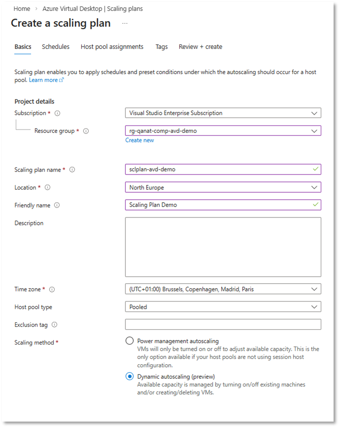The image size is (340, 428).
Task: Open the Host pool assignments tab
Action: tap(112, 46)
